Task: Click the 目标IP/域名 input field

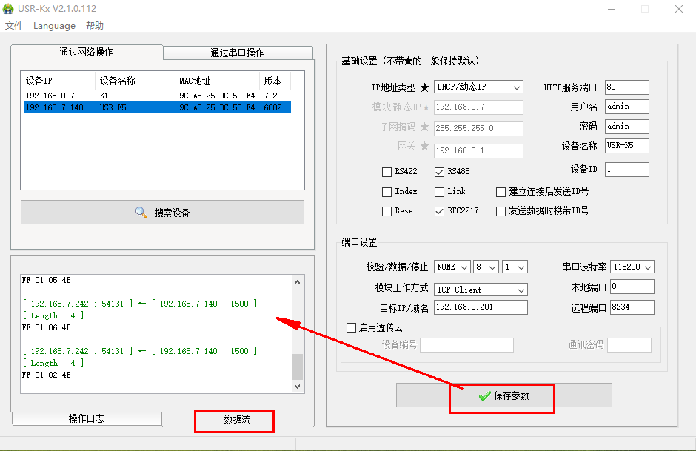Action: pyautogui.click(x=481, y=307)
